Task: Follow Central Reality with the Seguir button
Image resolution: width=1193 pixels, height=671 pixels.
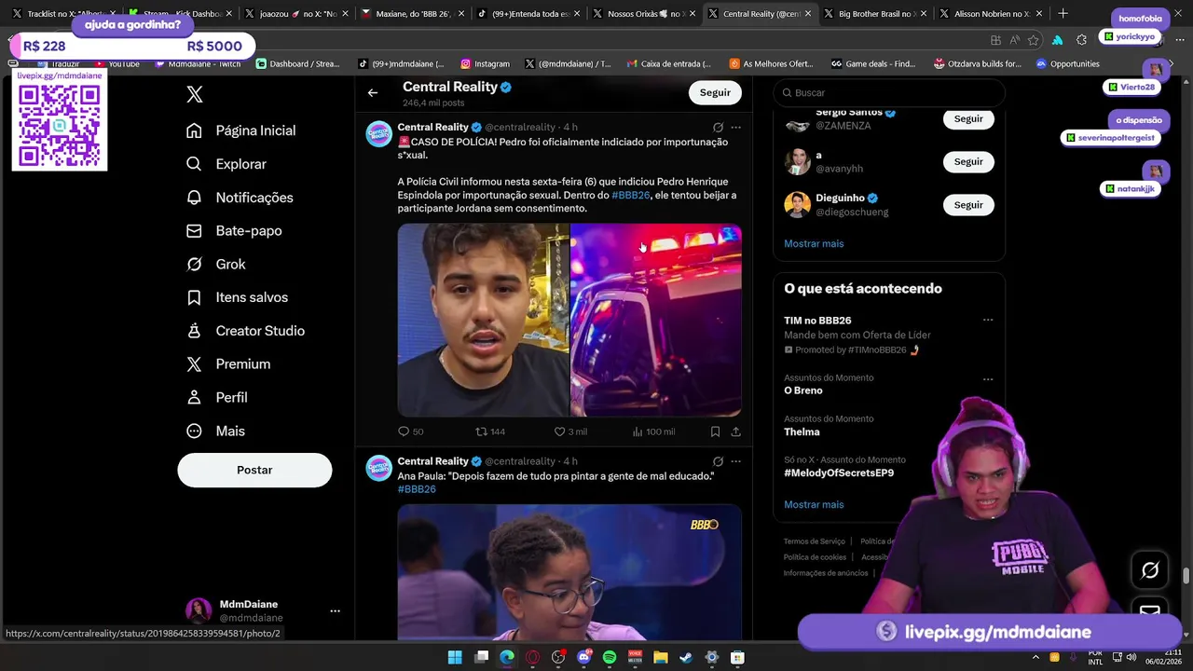Action: click(x=715, y=92)
